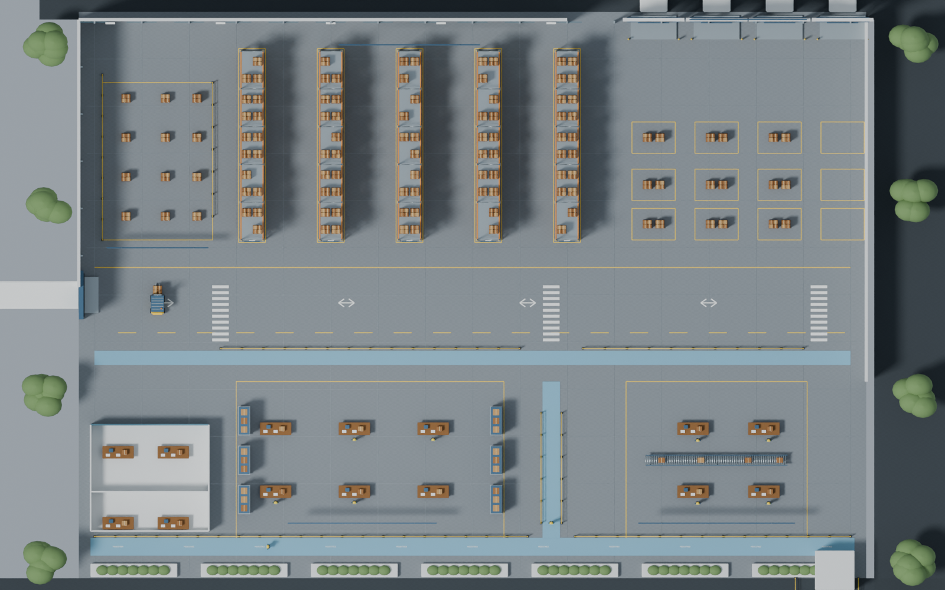The height and width of the screenshot is (590, 945).
Task: Click the long blue walkway below the road
Action: tap(472, 358)
